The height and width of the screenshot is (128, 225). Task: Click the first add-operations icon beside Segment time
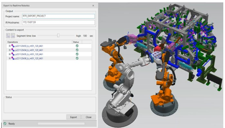pos(8,36)
